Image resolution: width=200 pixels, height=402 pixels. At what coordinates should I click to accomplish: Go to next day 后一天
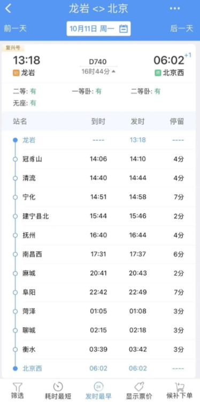(182, 28)
